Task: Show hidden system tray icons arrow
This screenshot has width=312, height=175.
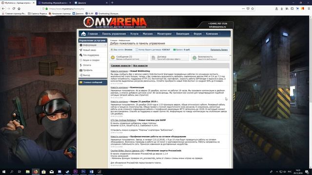Action: 277,172
